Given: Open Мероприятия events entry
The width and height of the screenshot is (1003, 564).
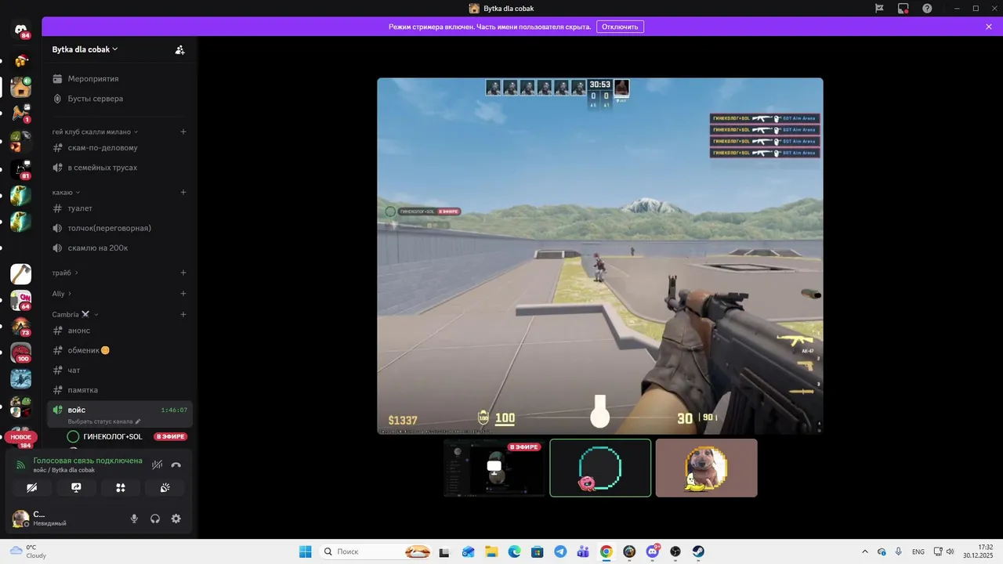Looking at the screenshot, I should tap(119, 78).
